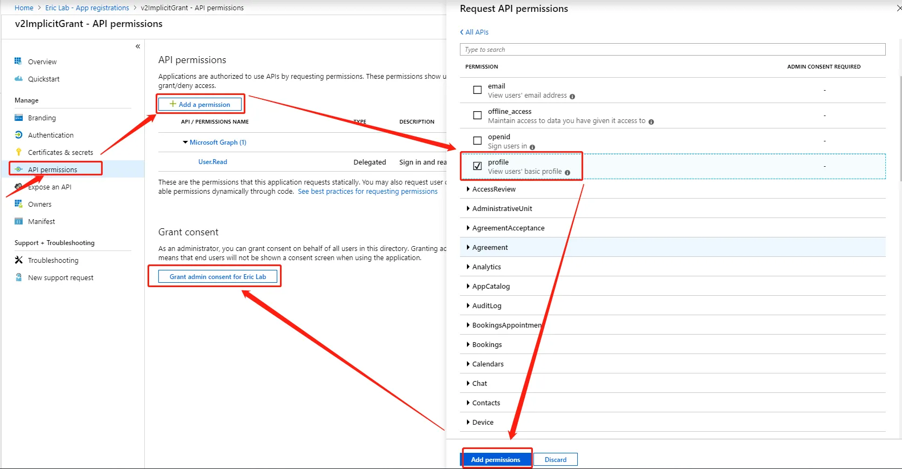This screenshot has width=902, height=469.
Task: Click the Type to search field
Action: (x=672, y=49)
